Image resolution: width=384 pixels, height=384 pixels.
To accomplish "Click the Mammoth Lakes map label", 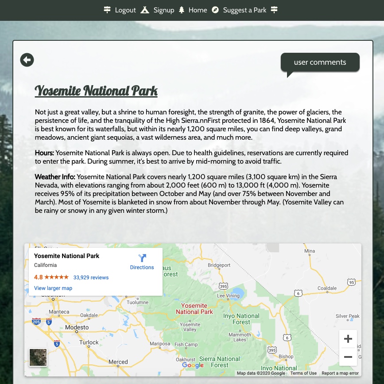I will tap(240, 337).
